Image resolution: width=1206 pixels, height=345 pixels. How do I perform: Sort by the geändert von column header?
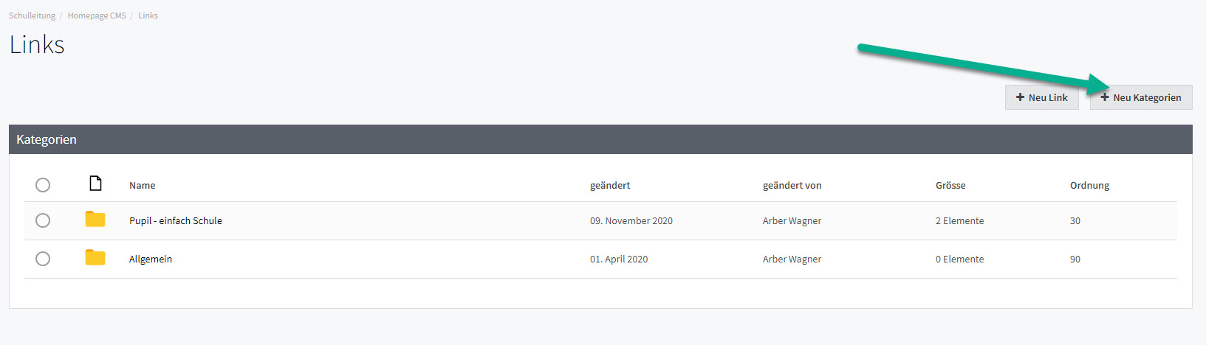click(792, 185)
